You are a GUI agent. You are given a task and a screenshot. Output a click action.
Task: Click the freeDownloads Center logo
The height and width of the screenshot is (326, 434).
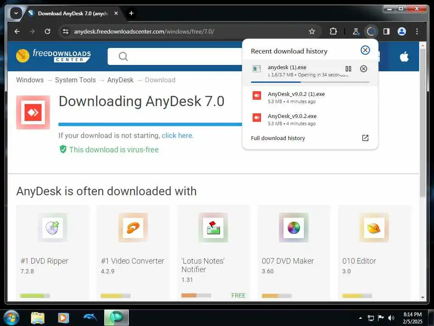coord(53,56)
